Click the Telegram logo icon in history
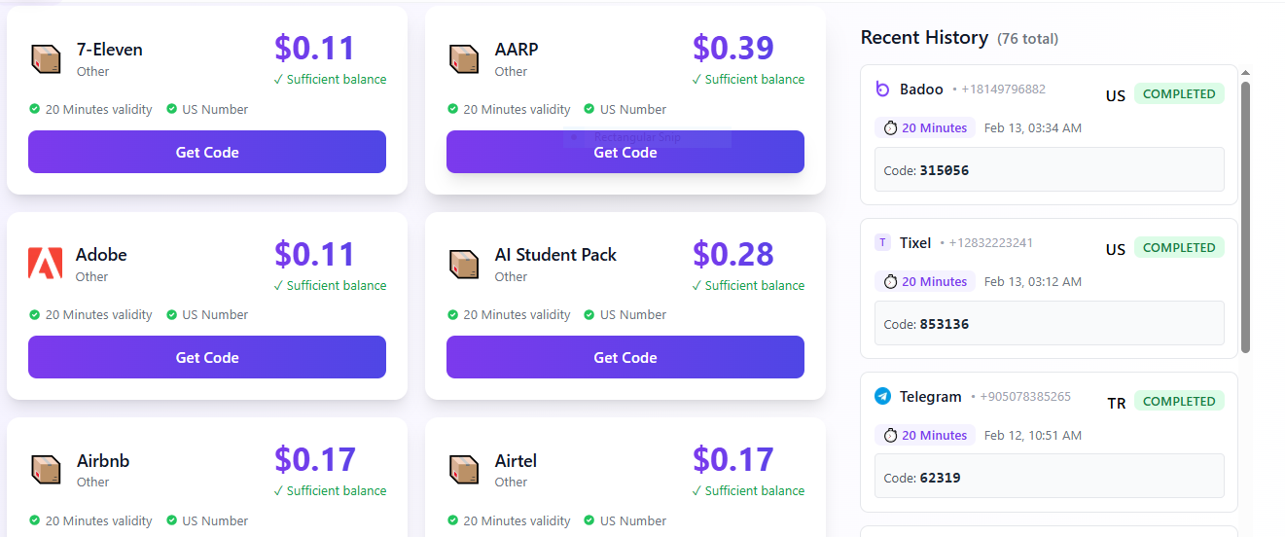This screenshot has width=1285, height=537. tap(882, 397)
